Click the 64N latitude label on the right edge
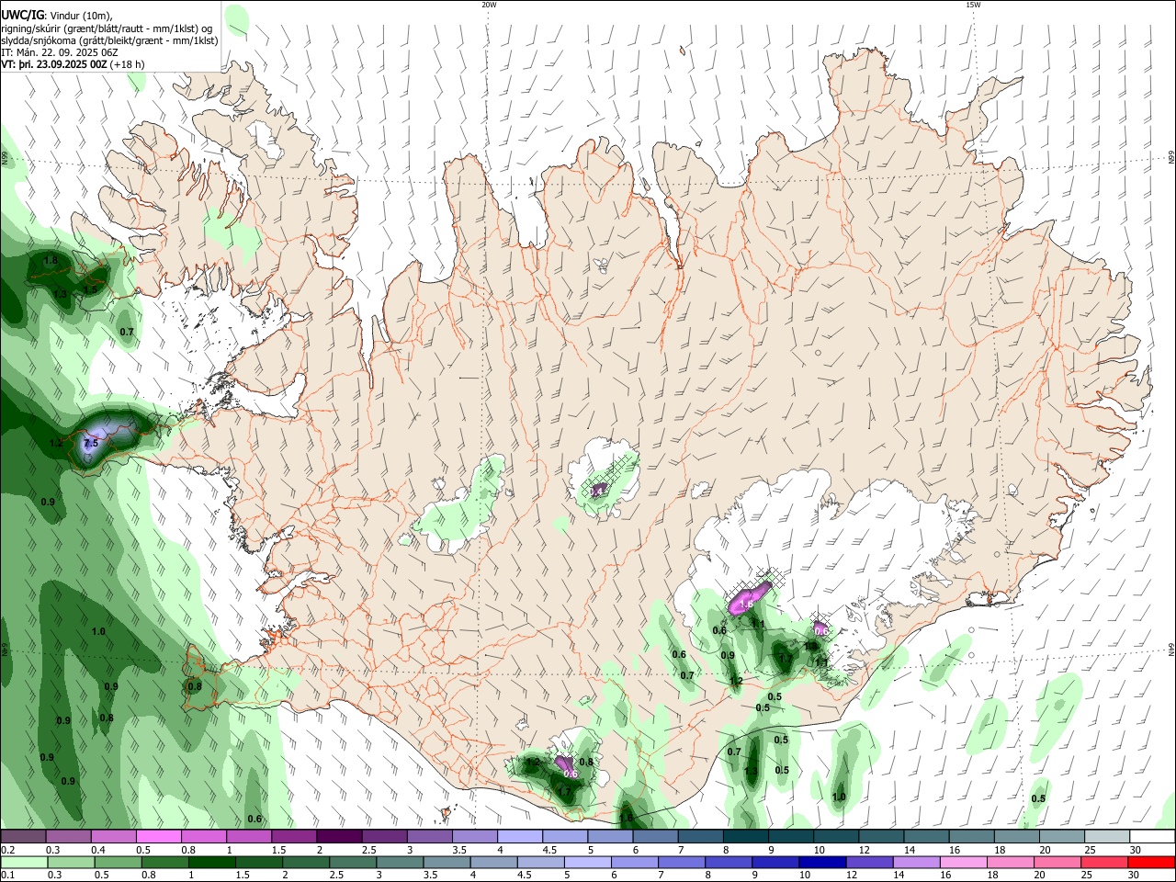Viewport: 1176px width, 882px height. pyautogui.click(x=1171, y=650)
